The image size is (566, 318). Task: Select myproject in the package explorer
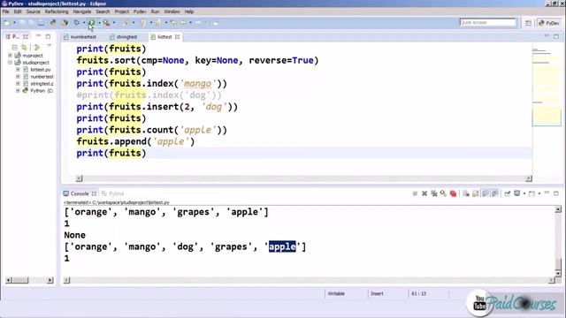[33, 55]
